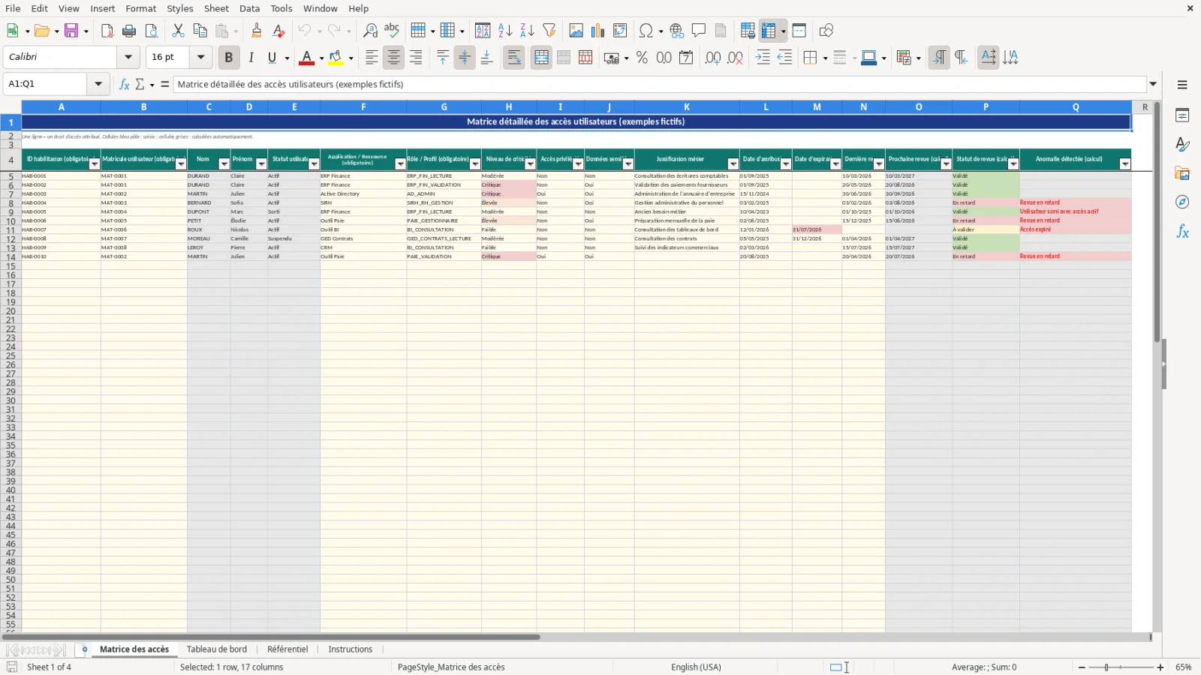Open sidebar Styles panel

point(1182,144)
